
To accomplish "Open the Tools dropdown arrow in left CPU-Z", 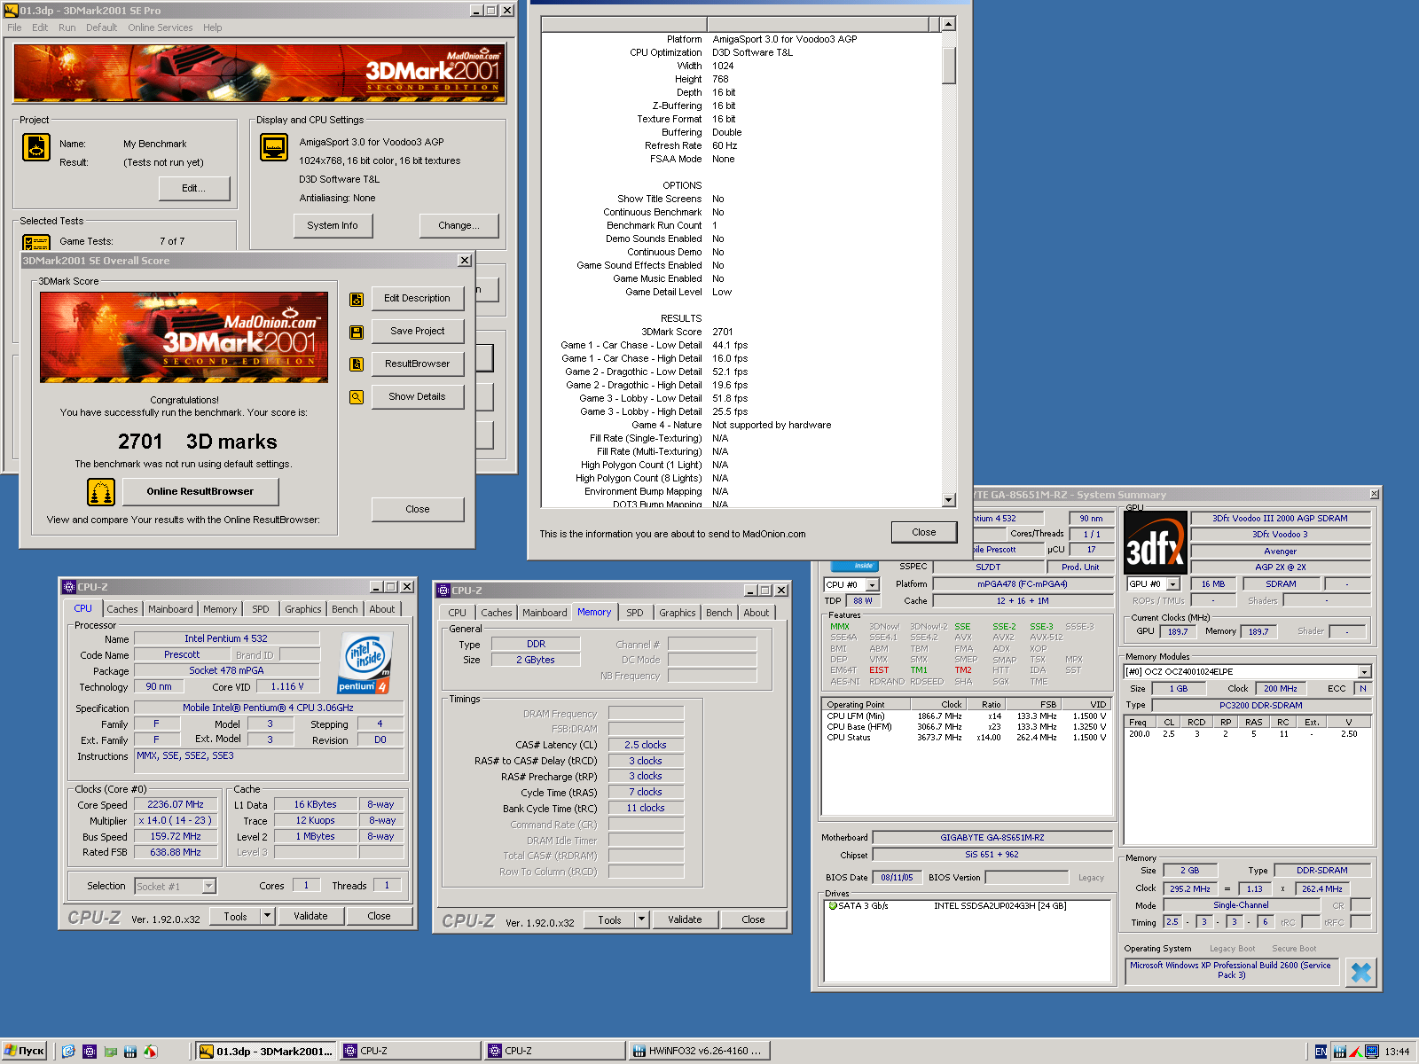I will pos(268,917).
